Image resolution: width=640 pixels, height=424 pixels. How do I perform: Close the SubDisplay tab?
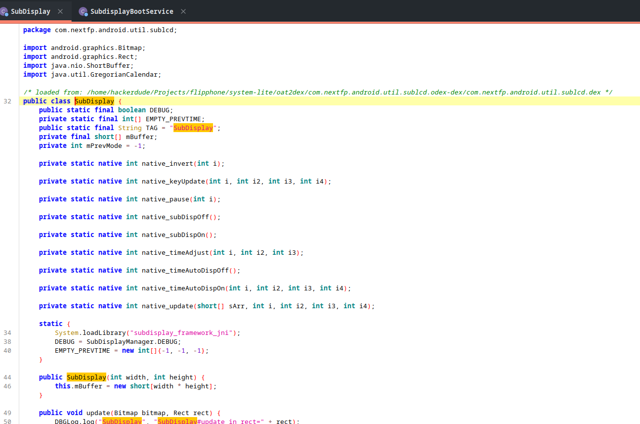click(x=60, y=11)
